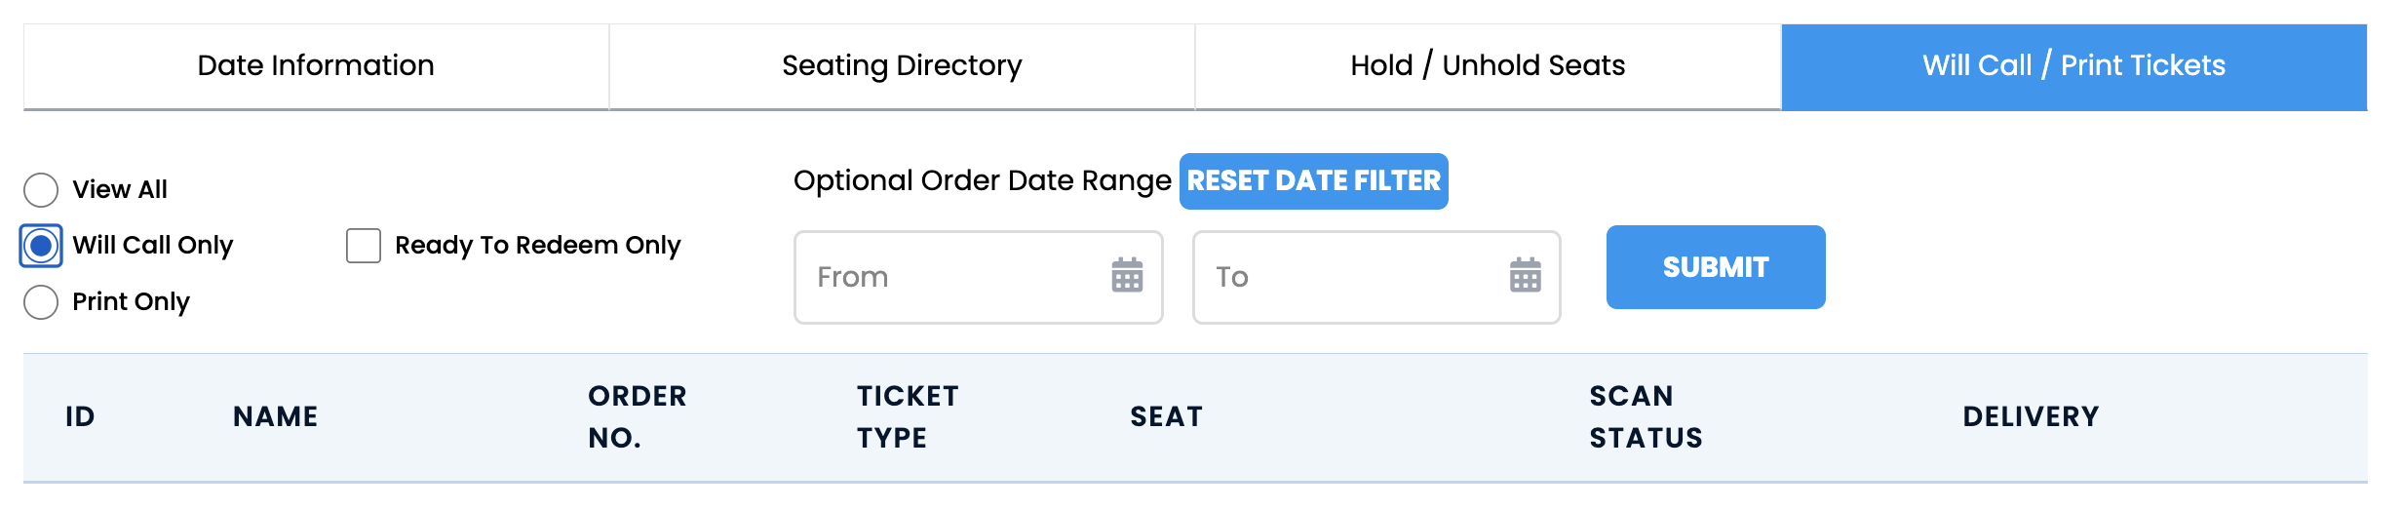Sort by the Ticket Type column header
The height and width of the screenshot is (509, 2402).
point(908,417)
